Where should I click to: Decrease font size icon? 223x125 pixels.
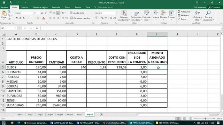[x=46, y=13]
